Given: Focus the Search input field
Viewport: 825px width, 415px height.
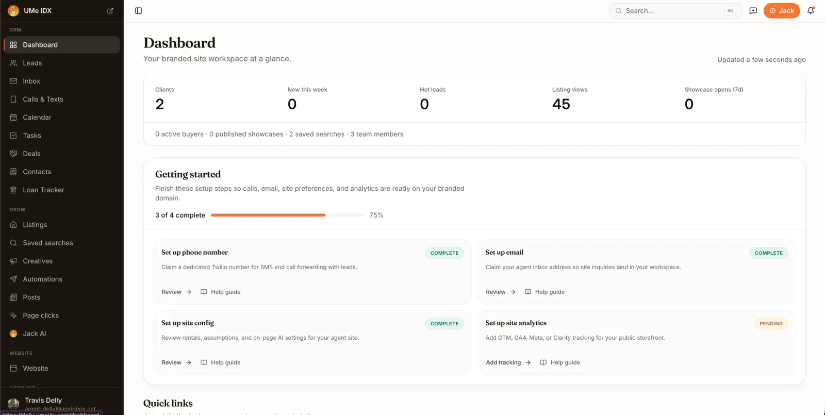Looking at the screenshot, I should (x=675, y=11).
